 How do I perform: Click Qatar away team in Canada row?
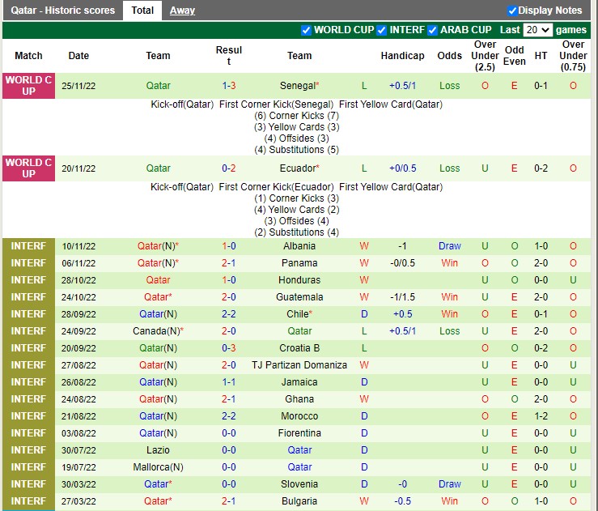pos(299,331)
